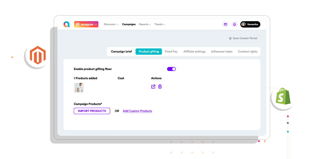This screenshot has width=320, height=159.
Task: Click the Shopify bag logo badge
Action: (x=283, y=96)
